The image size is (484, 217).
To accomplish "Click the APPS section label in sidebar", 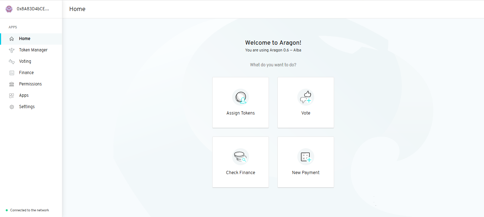I will tap(13, 27).
